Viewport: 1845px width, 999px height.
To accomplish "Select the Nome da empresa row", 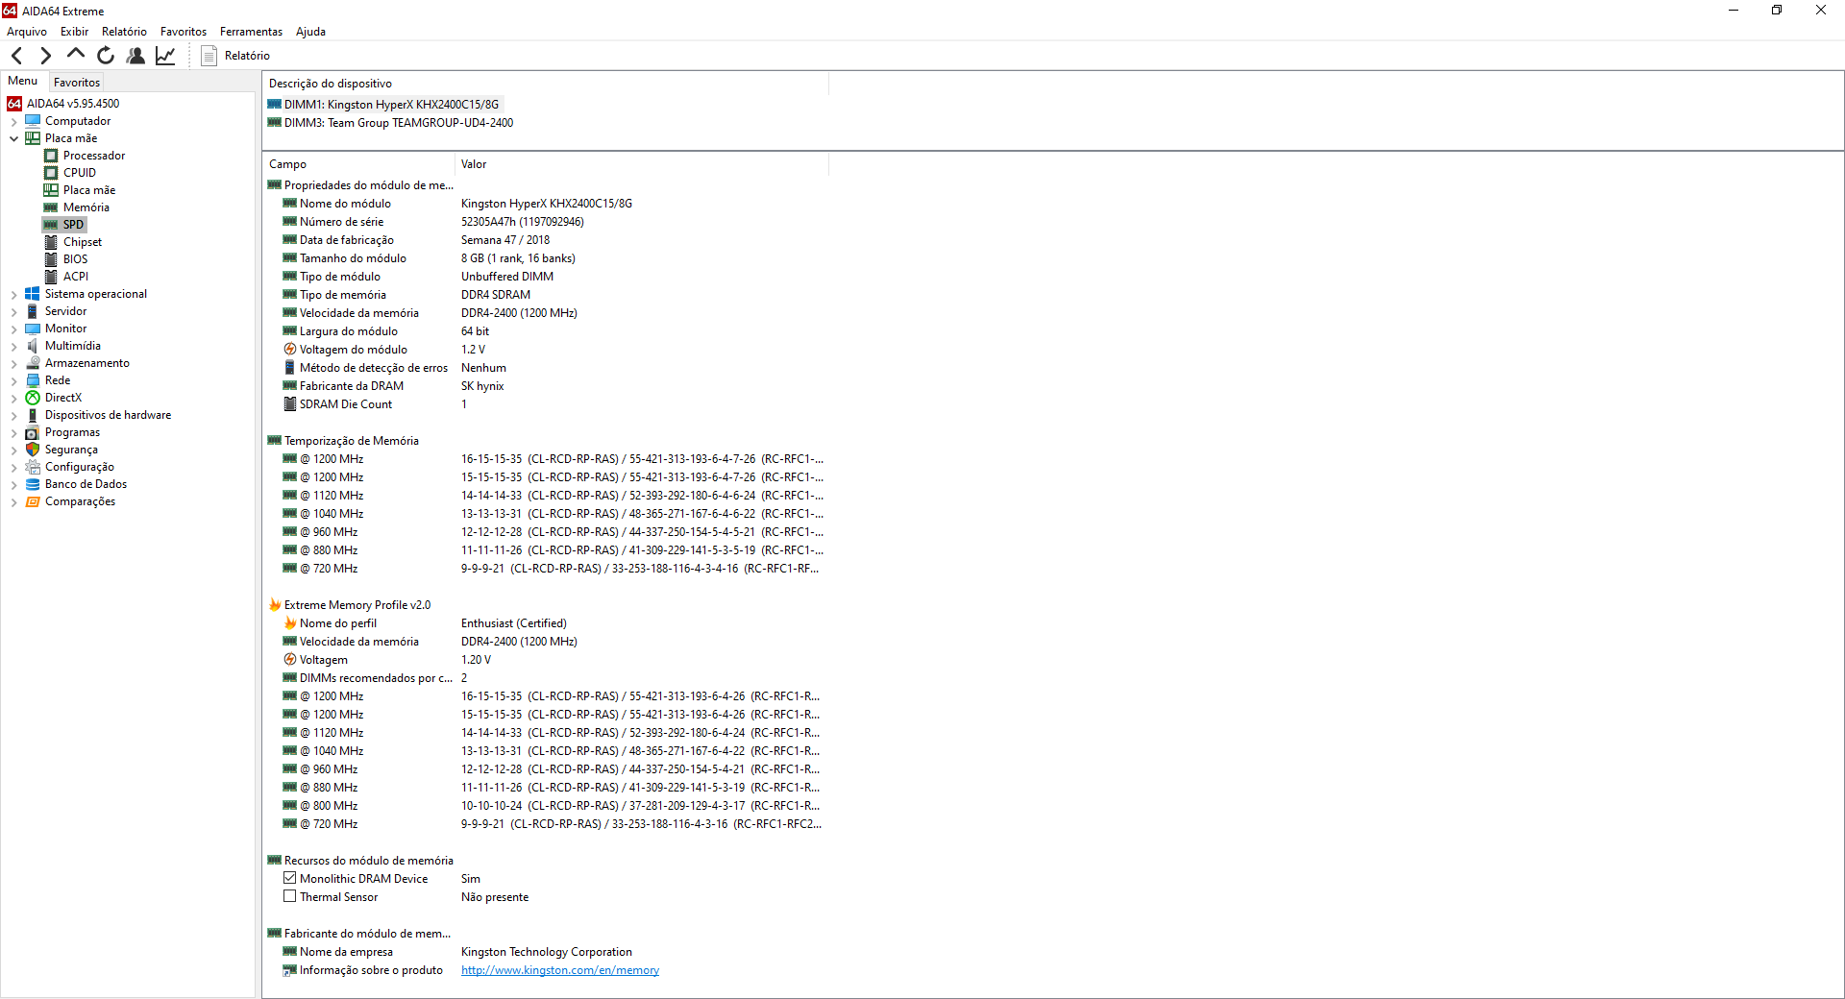I will (x=546, y=952).
